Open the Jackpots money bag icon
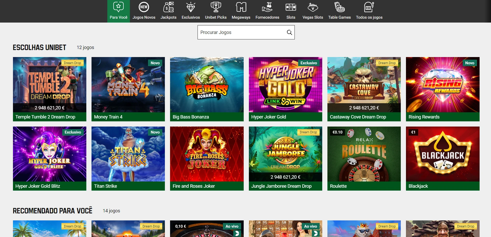The height and width of the screenshot is (237, 491). 169,7
